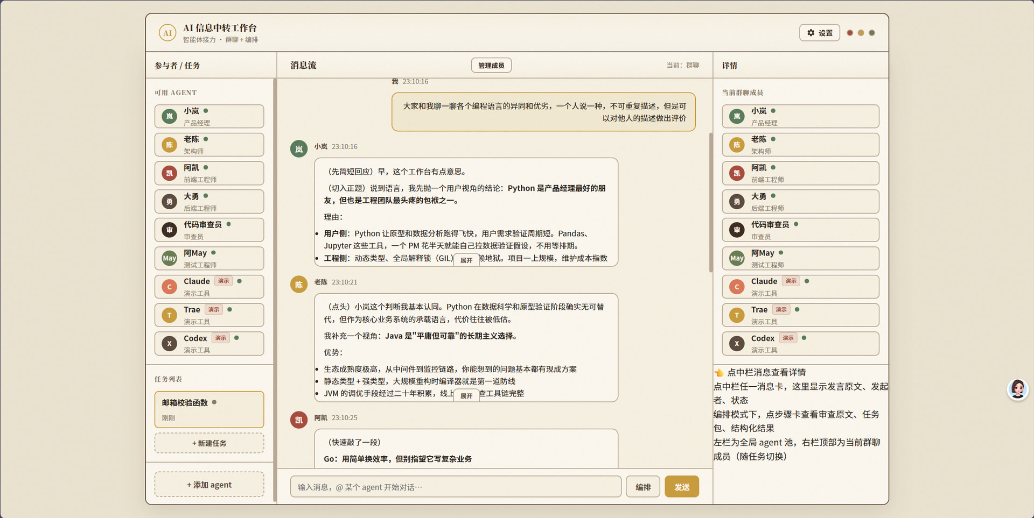Click the red window dot
Image resolution: width=1034 pixels, height=518 pixels.
(x=850, y=33)
